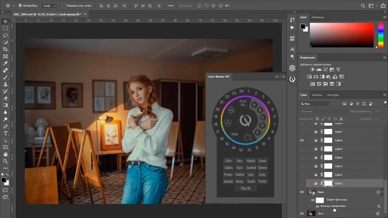Collapse the Color Master VIP panel
This screenshot has height=218, width=388.
pos(276,77)
